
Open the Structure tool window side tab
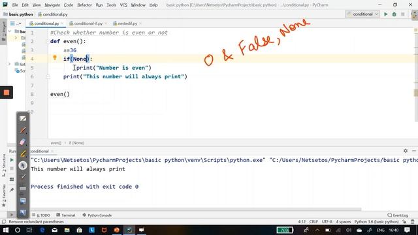pyautogui.click(x=4, y=165)
